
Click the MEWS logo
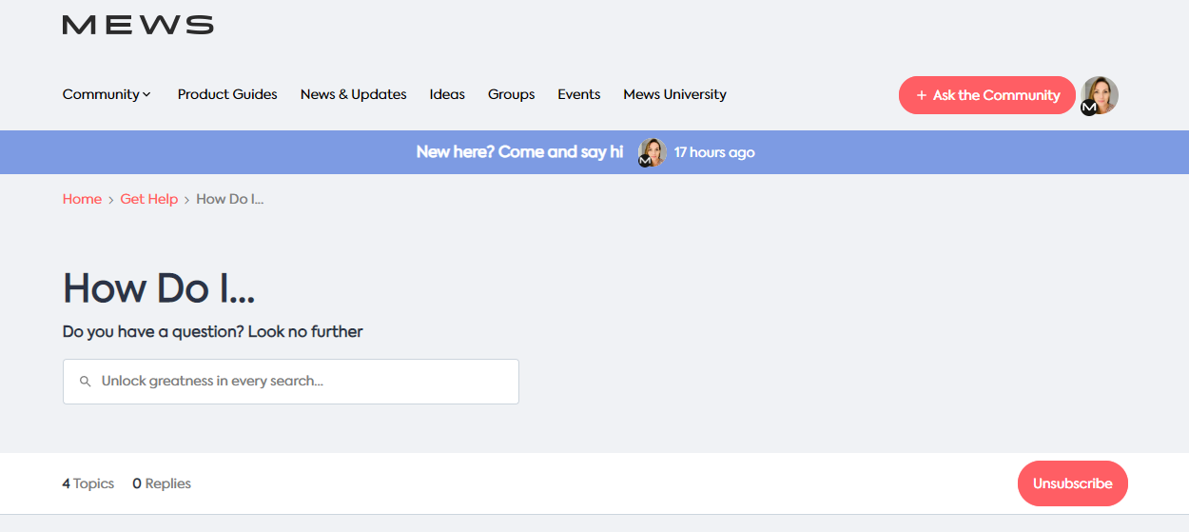[138, 25]
